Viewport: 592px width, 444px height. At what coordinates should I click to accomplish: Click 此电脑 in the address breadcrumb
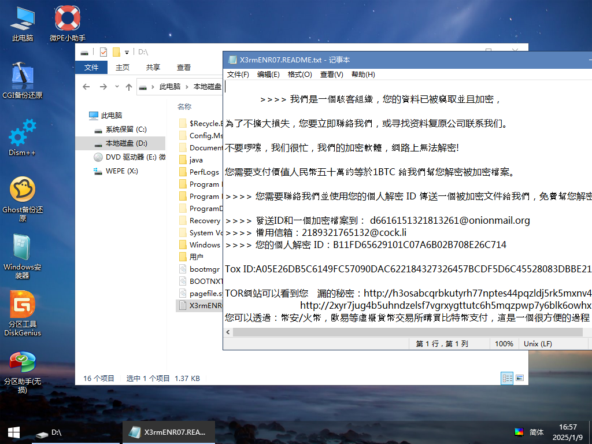169,87
